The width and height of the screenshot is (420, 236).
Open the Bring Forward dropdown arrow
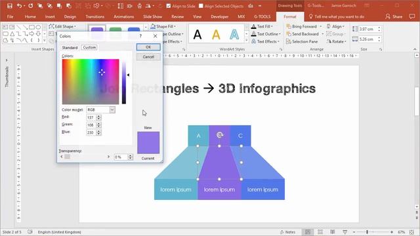(321, 26)
